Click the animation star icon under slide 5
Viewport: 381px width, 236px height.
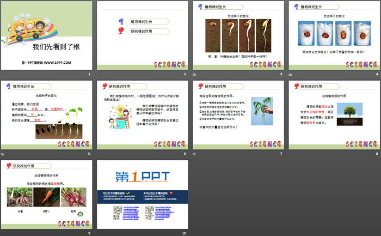pos(2,154)
